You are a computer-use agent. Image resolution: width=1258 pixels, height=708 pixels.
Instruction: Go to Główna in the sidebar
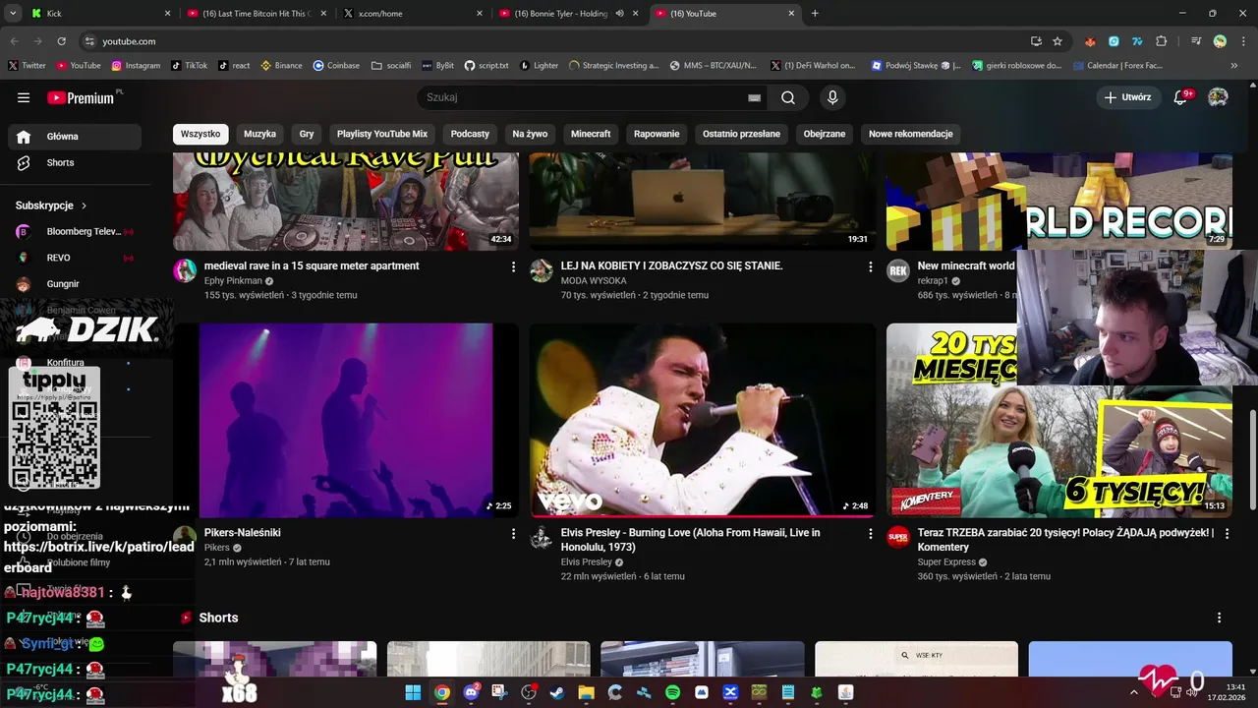click(75, 137)
